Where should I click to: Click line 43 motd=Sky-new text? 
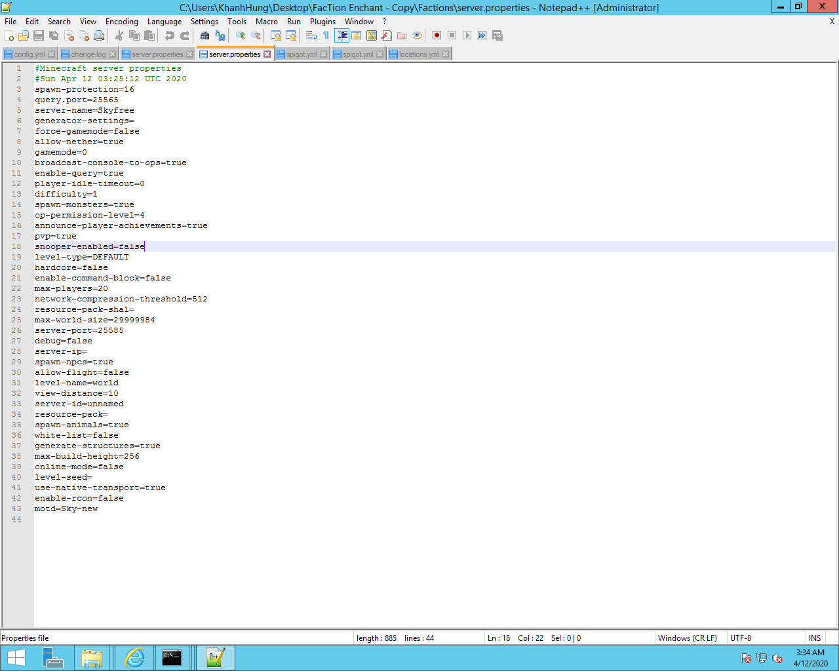click(66, 508)
